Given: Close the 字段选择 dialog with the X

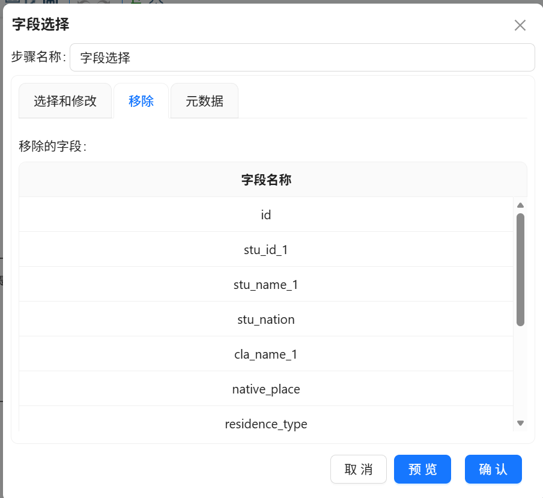Looking at the screenshot, I should (x=520, y=25).
